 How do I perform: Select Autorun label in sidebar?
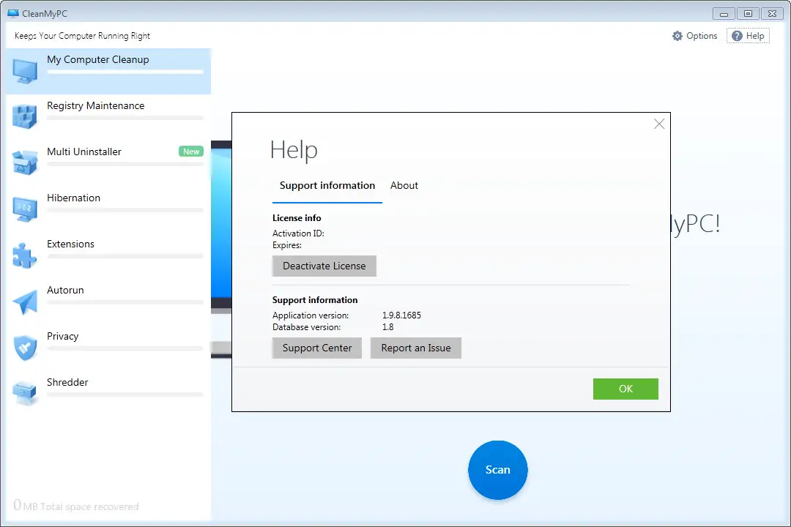click(66, 291)
